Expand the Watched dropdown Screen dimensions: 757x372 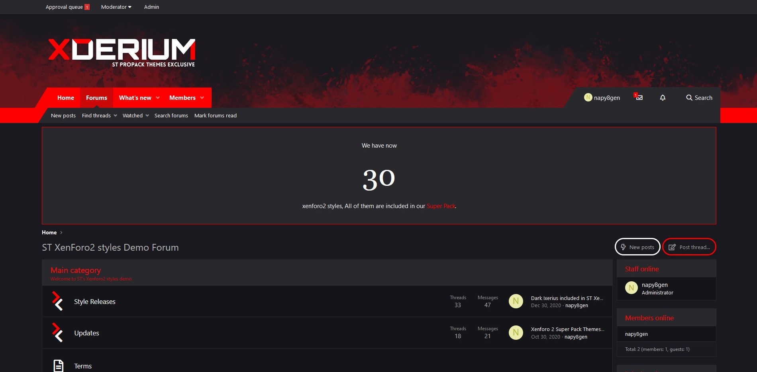147,115
